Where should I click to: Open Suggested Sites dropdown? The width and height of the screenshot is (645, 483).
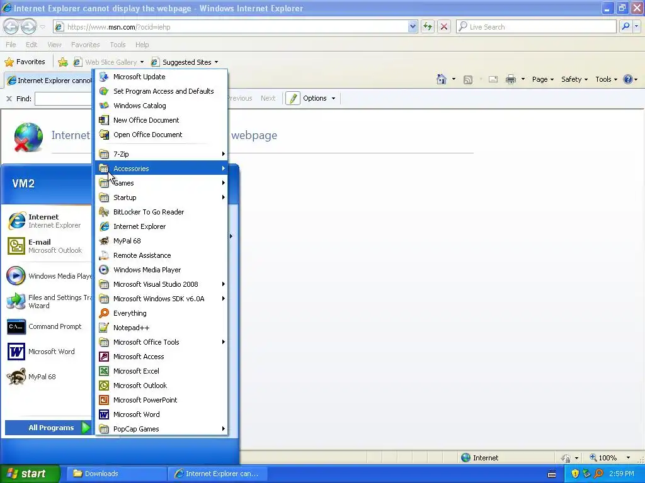[185, 62]
